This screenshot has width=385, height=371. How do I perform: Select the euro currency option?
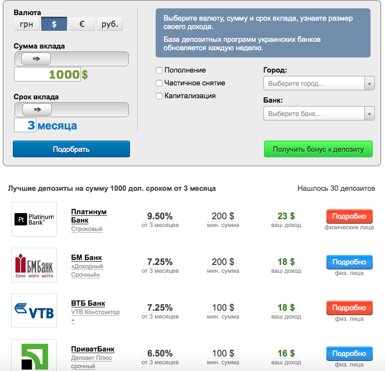[x=82, y=24]
